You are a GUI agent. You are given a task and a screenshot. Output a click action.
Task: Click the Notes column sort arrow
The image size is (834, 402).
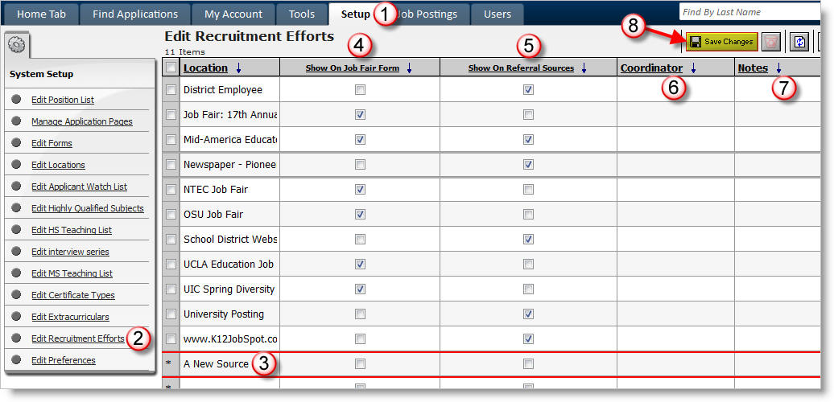click(x=778, y=69)
